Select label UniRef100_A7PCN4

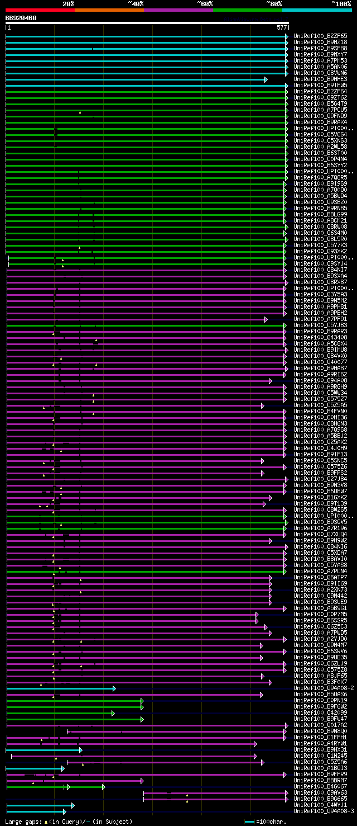coord(320,572)
